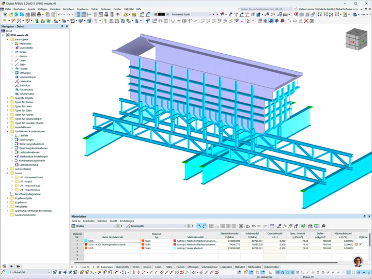Toggle the highlighted render mode icon in second toolbar
This screenshot has width=372, height=279.
pyautogui.click(x=271, y=21)
